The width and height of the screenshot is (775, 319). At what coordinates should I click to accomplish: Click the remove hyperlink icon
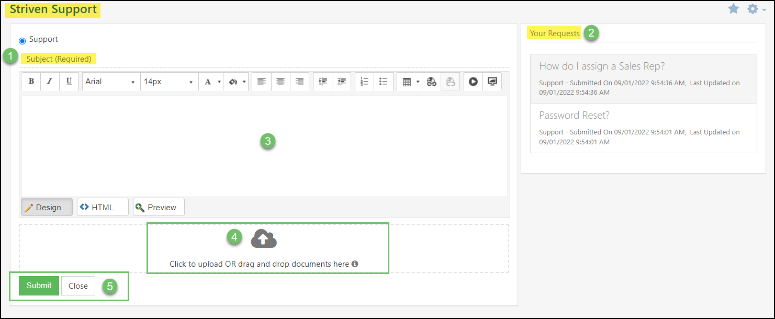[451, 82]
